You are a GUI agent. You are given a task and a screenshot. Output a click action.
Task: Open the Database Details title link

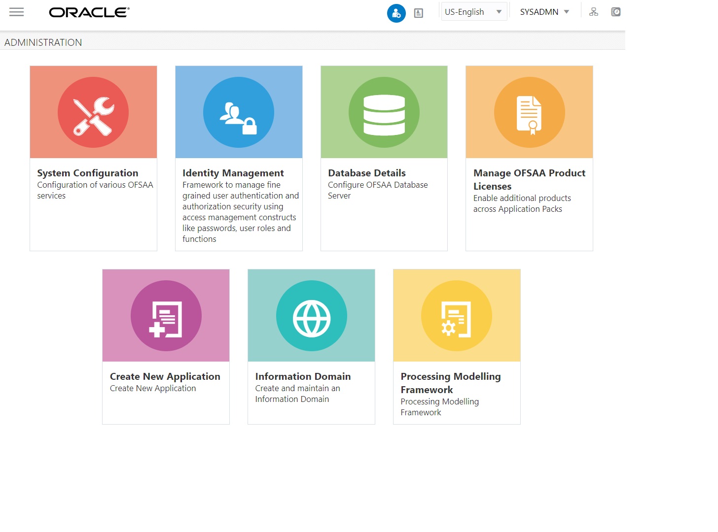(x=367, y=173)
